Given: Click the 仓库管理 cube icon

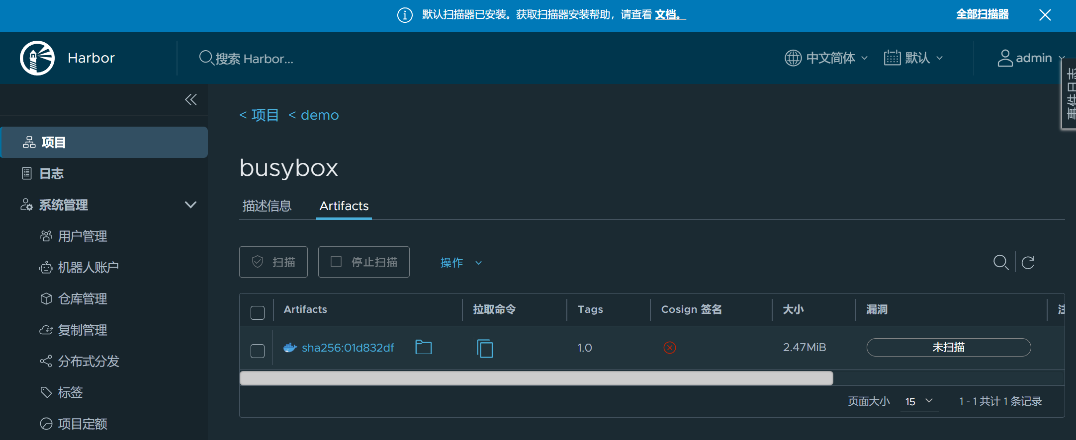Looking at the screenshot, I should tap(46, 298).
